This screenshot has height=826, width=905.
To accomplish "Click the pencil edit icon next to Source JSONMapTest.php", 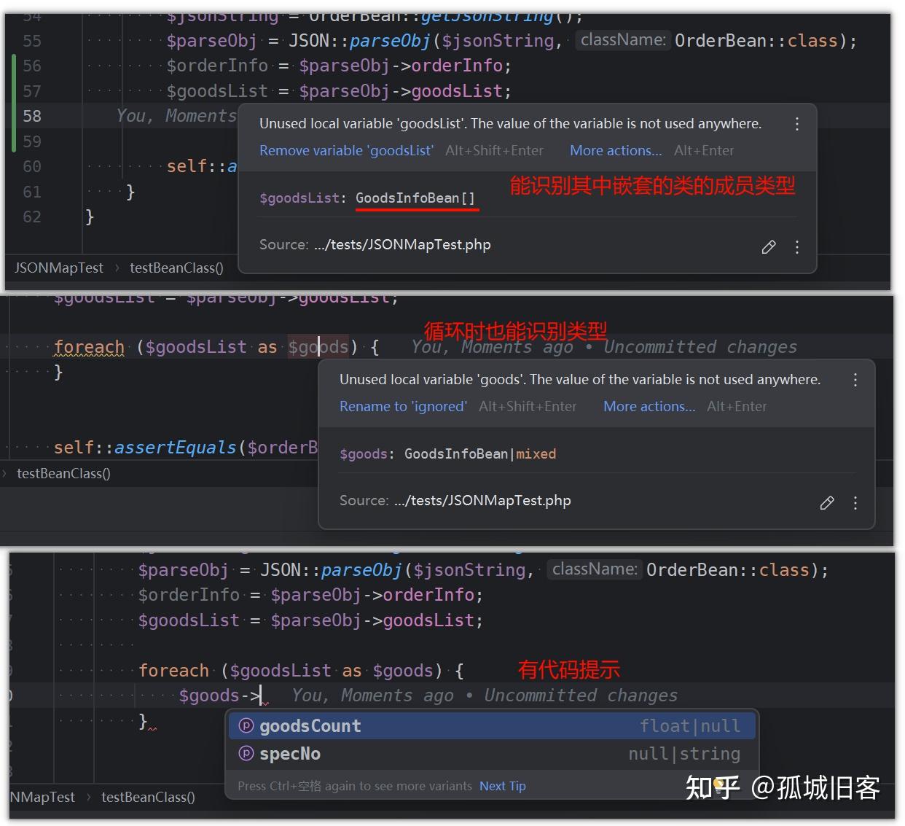I will 769,247.
